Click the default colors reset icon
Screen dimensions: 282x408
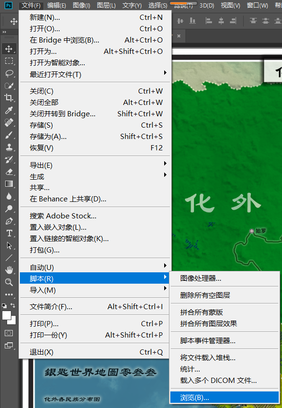point(4,305)
